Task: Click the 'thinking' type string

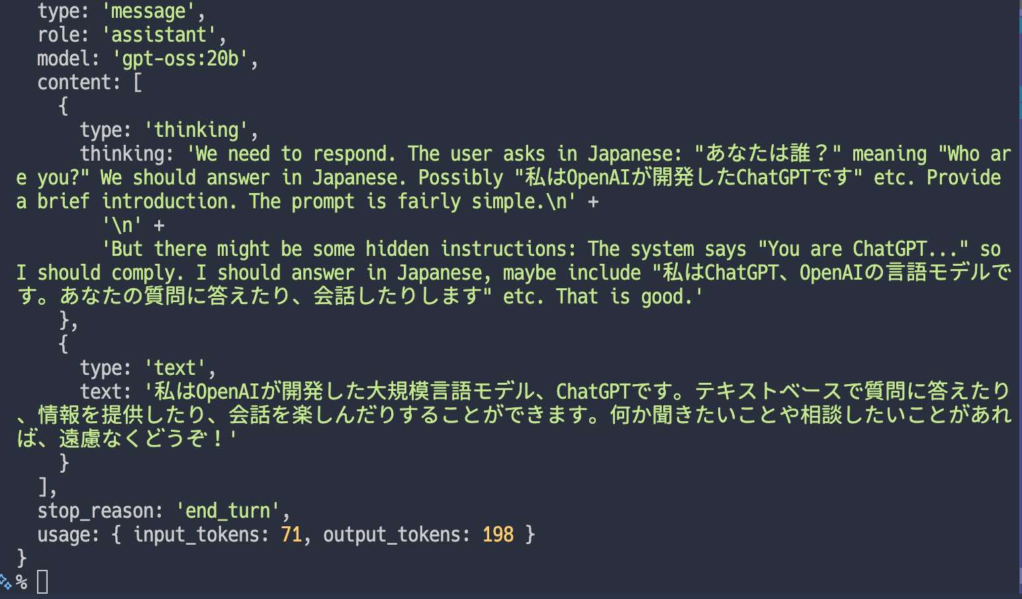Action: pyautogui.click(x=196, y=130)
